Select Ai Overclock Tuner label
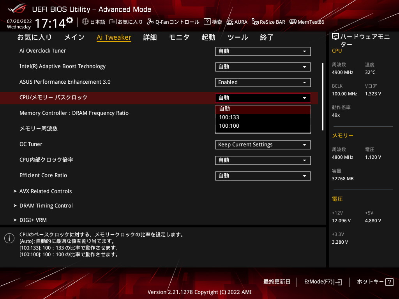399x299 pixels. pyautogui.click(x=43, y=51)
